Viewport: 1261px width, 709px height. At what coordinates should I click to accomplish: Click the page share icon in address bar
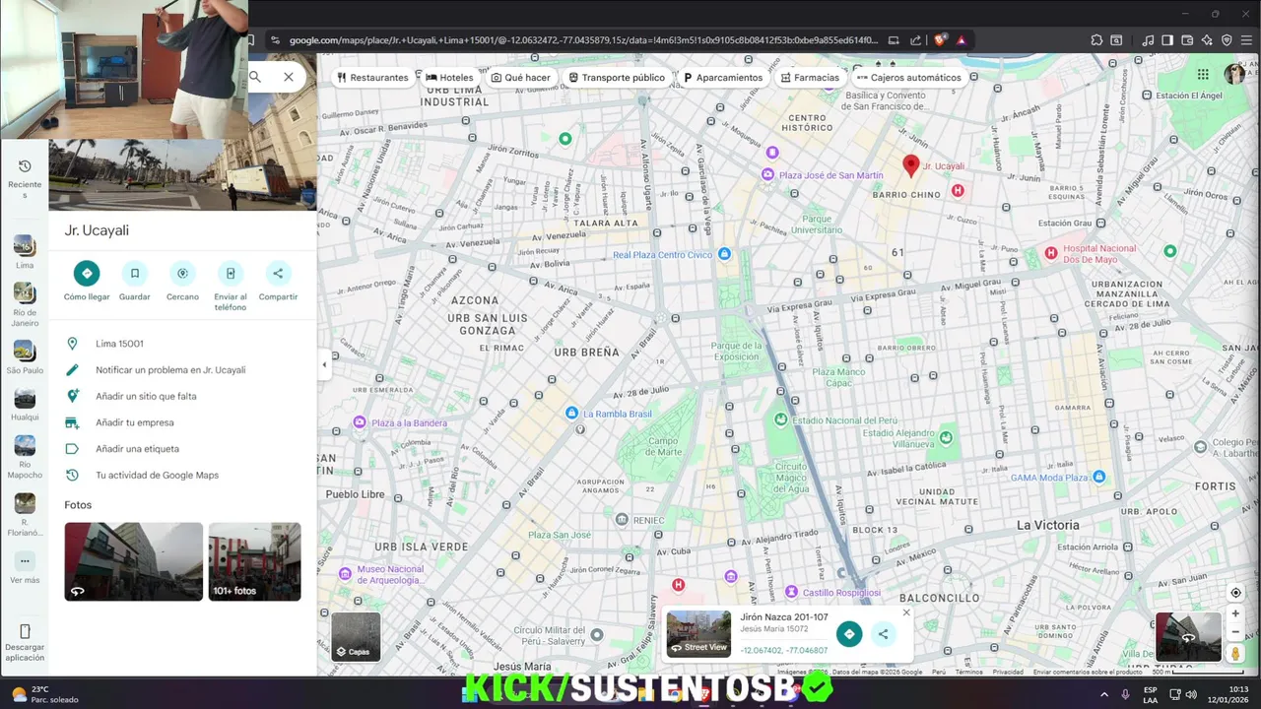(916, 40)
